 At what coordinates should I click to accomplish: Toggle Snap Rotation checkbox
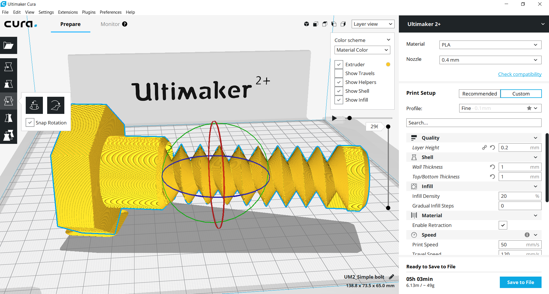pyautogui.click(x=30, y=122)
